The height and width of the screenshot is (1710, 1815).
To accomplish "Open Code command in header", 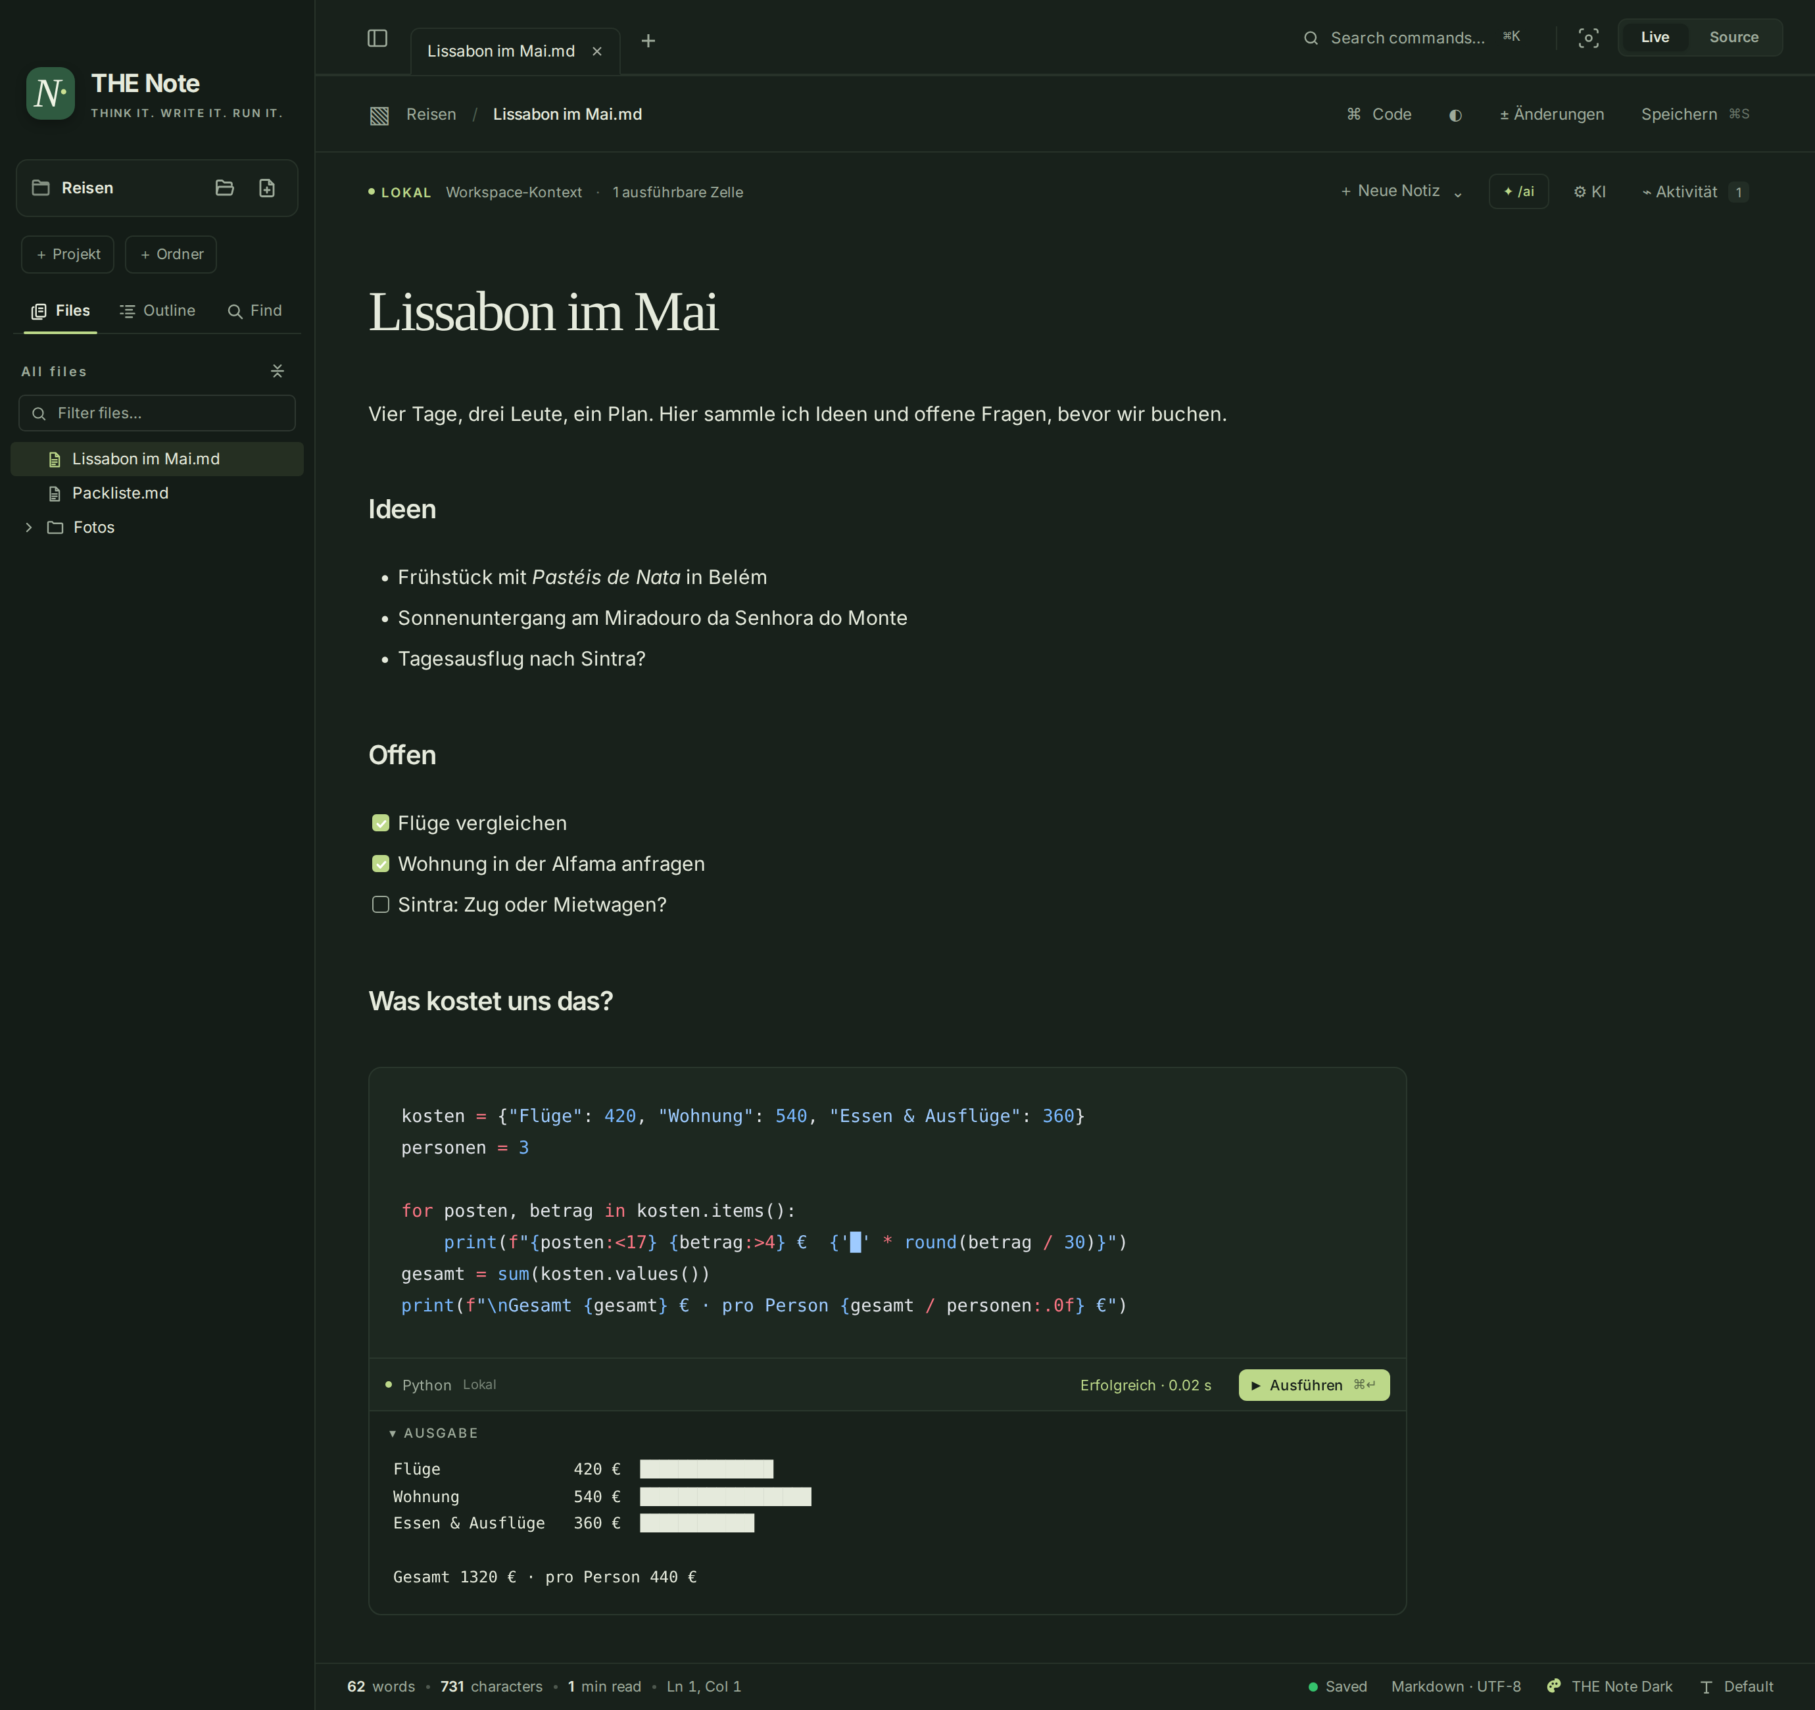I will pyautogui.click(x=1378, y=114).
